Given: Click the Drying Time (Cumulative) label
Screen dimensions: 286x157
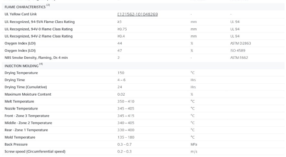Looking at the screenshot, I should [26, 87].
